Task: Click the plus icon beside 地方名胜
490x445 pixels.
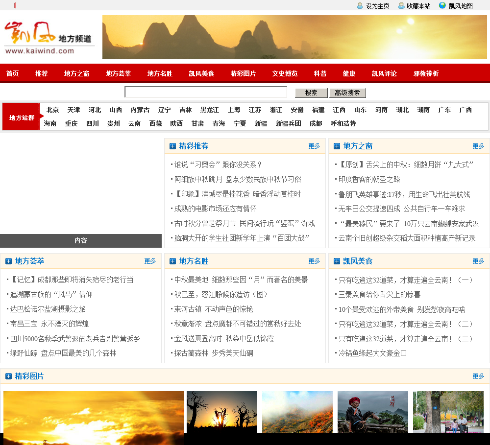Action: pyautogui.click(x=172, y=261)
